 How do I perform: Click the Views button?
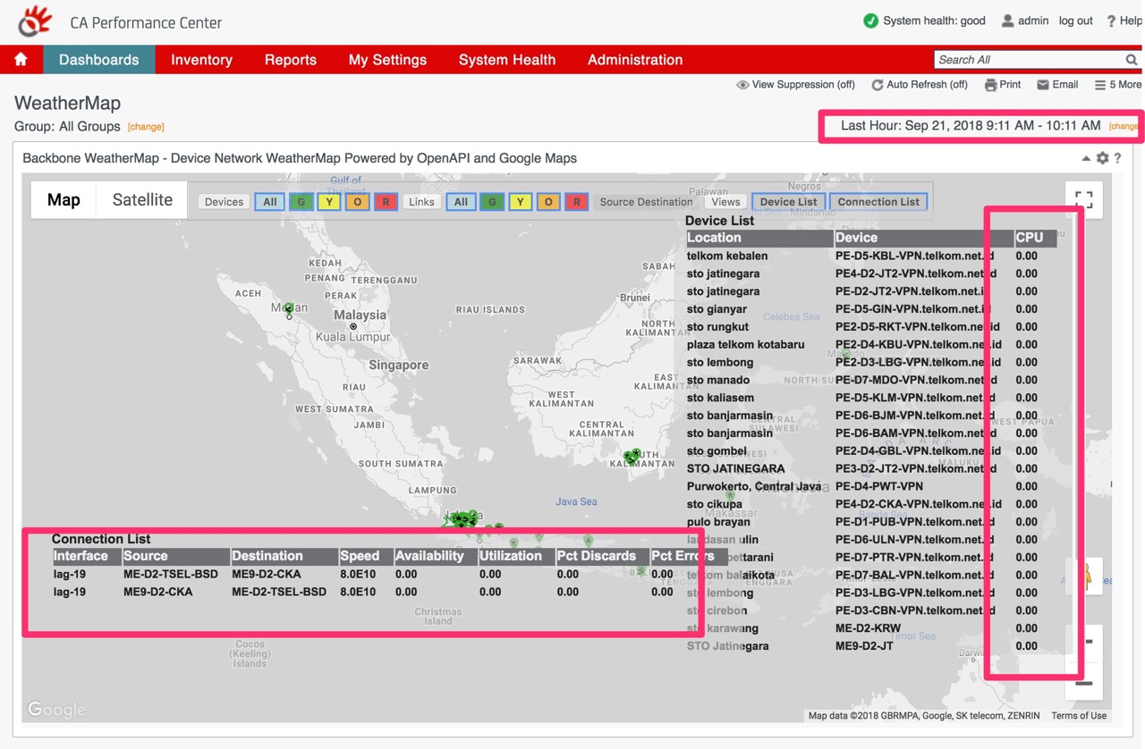click(x=725, y=202)
